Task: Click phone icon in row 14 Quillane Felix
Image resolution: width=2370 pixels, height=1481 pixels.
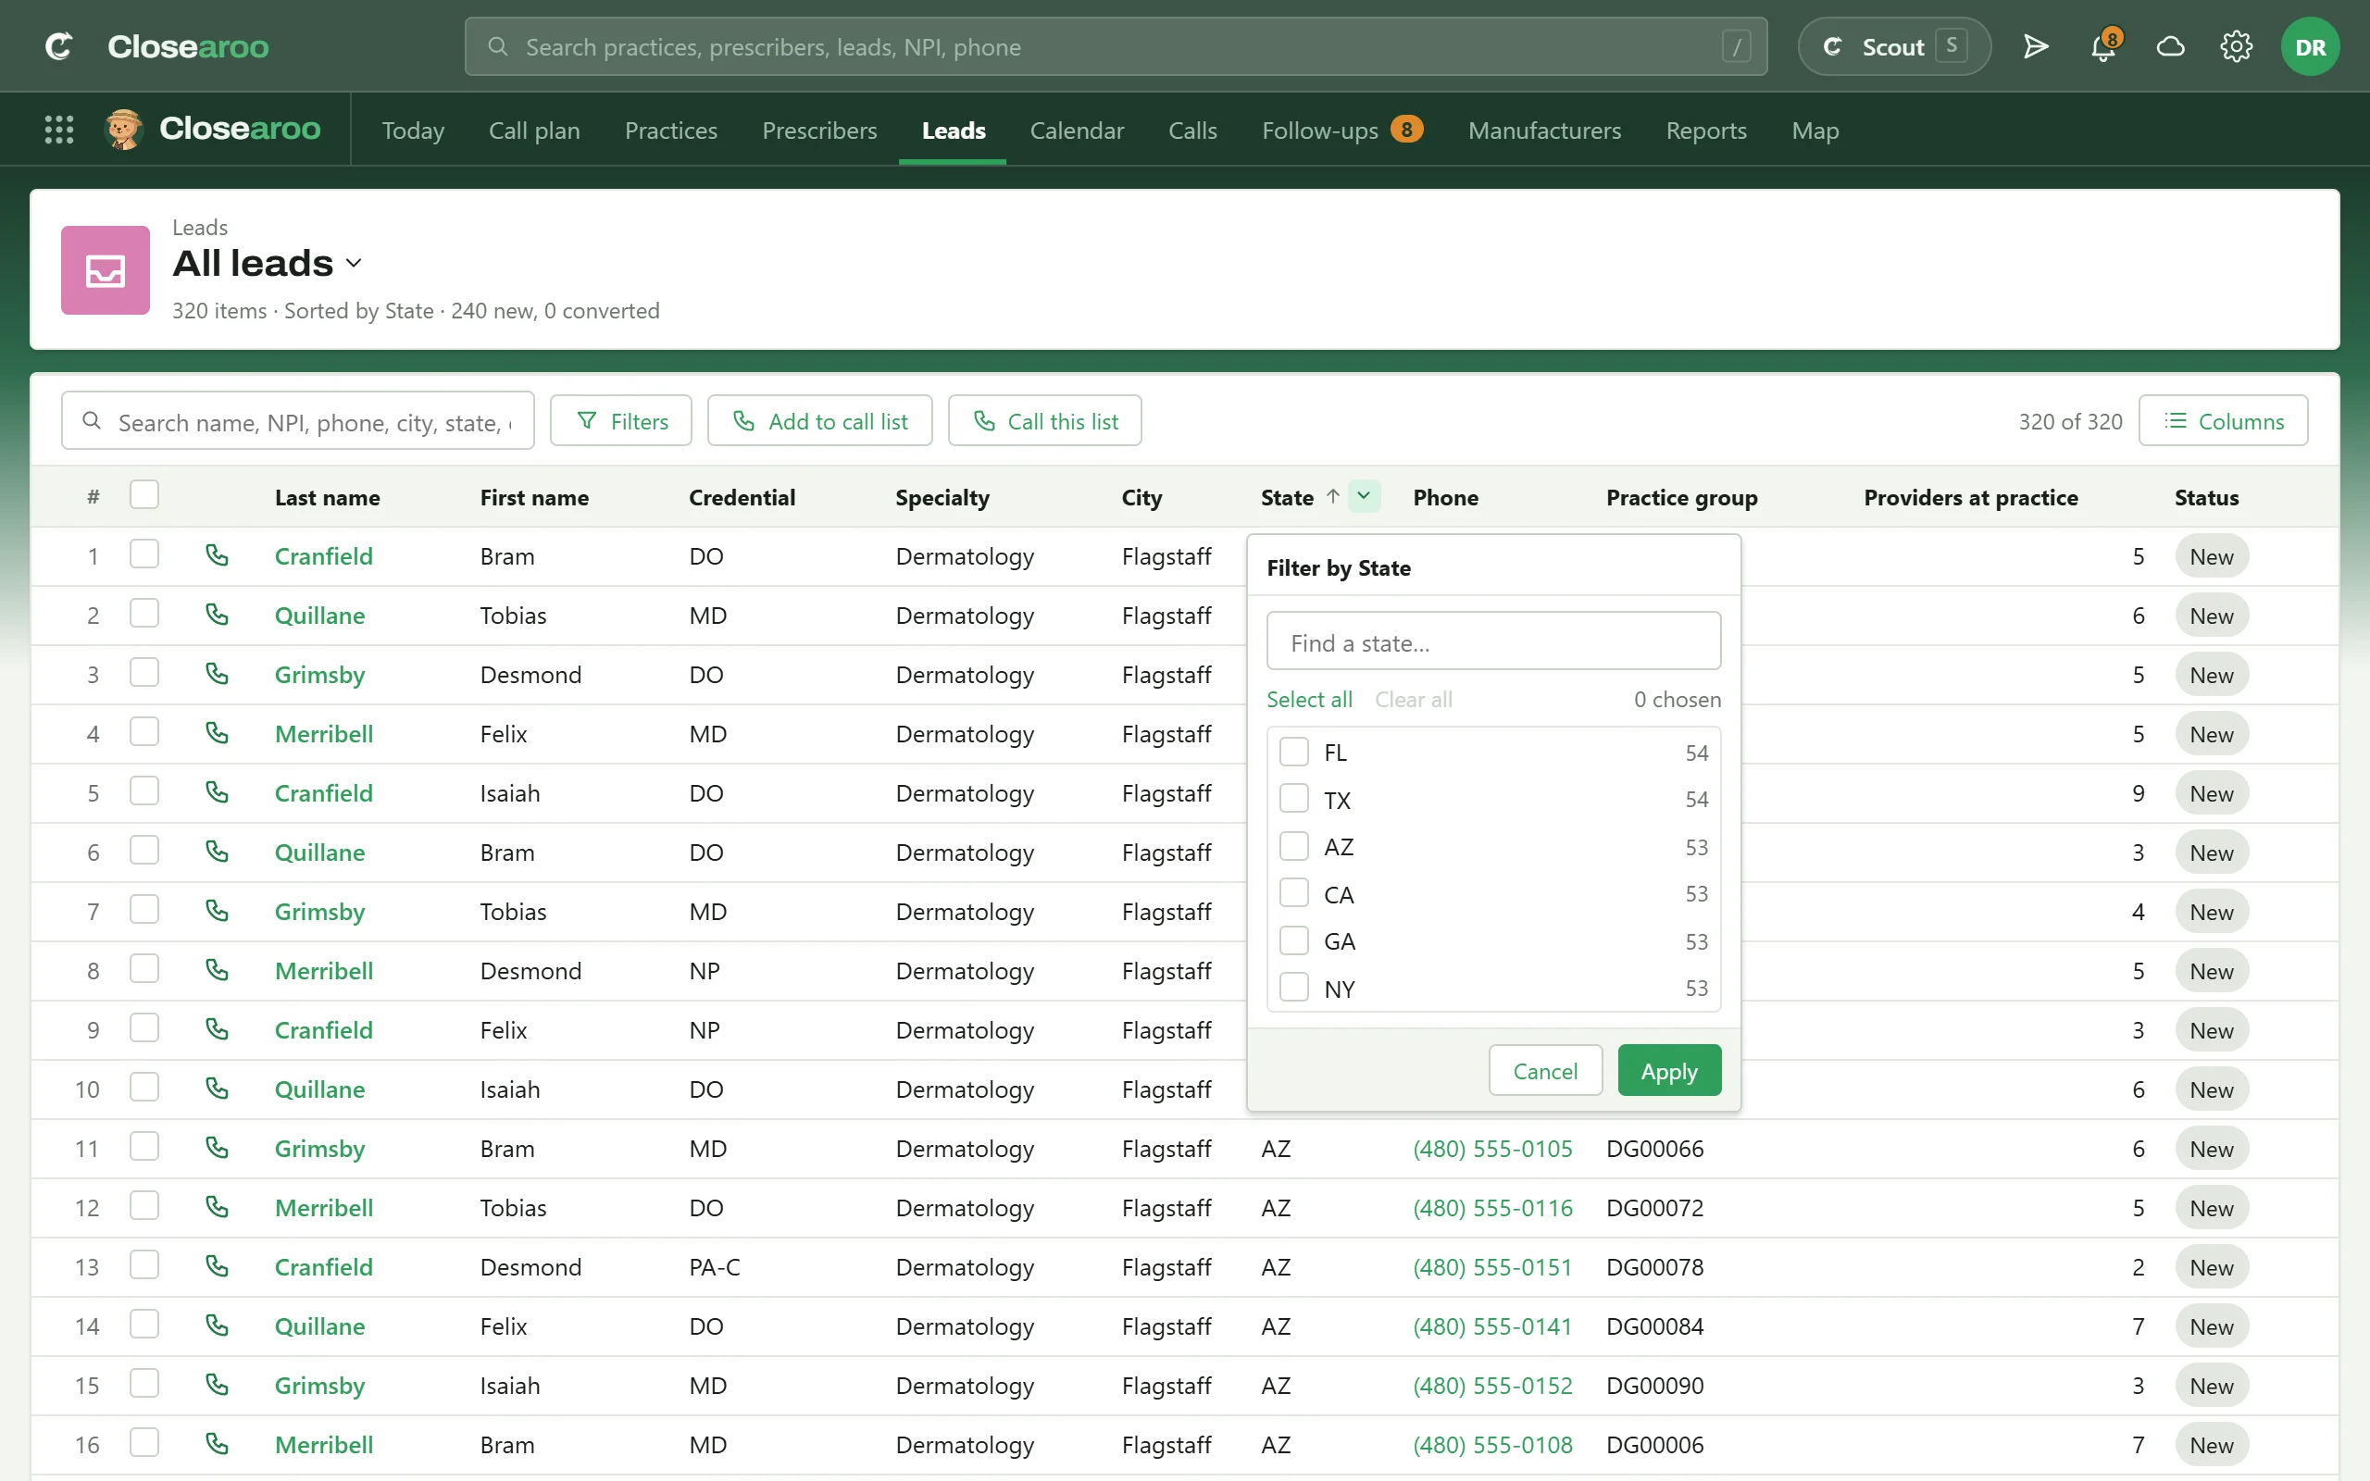Action: pos(217,1325)
